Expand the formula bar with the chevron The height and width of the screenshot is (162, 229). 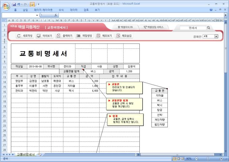[226, 15]
